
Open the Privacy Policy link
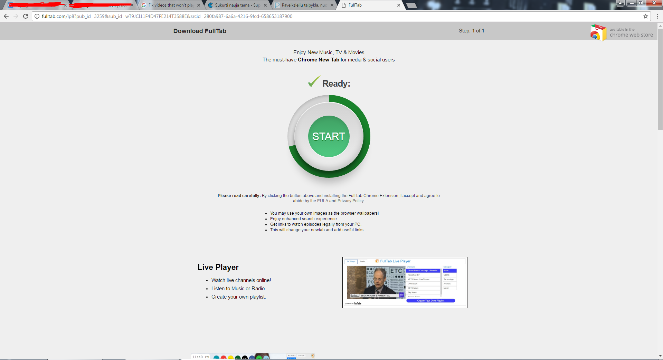click(350, 201)
